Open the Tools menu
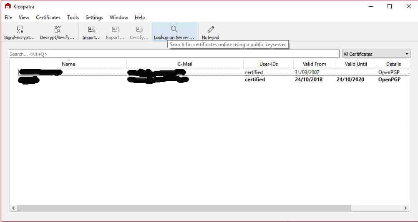This screenshot has height=222, width=418. pyautogui.click(x=73, y=17)
